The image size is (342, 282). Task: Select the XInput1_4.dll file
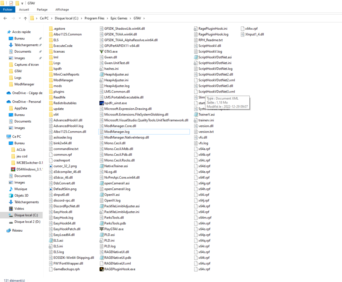point(252,35)
